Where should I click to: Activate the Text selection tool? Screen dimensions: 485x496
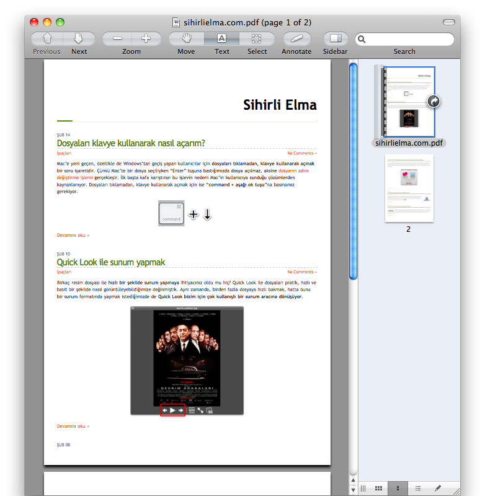pyautogui.click(x=221, y=38)
